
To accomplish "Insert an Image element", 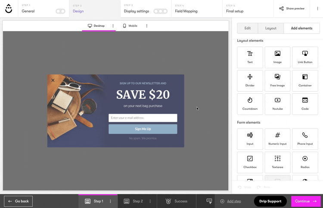I will (x=277, y=57).
